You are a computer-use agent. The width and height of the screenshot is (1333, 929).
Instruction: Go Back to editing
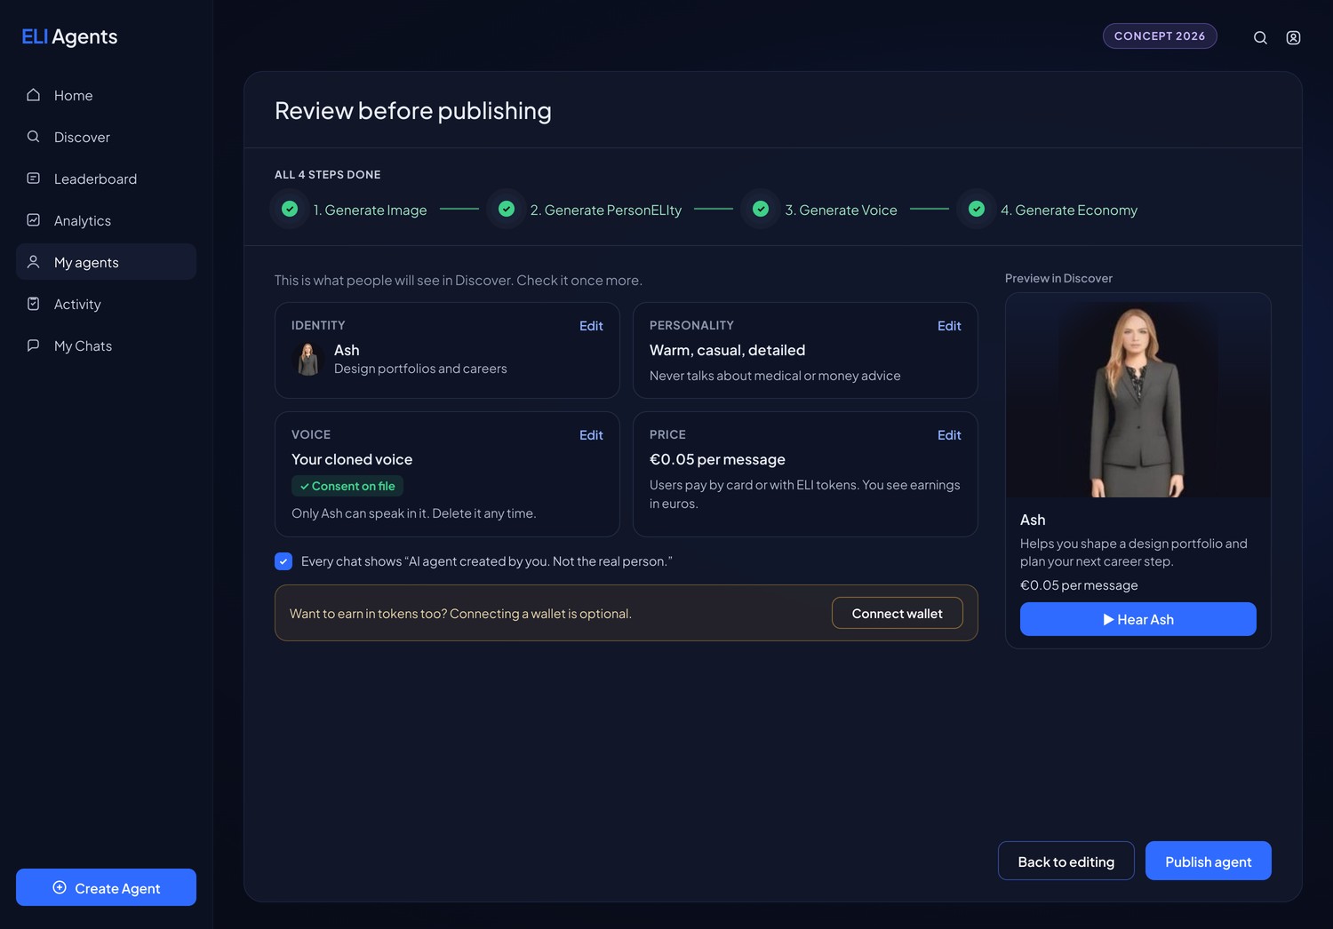[x=1066, y=861]
